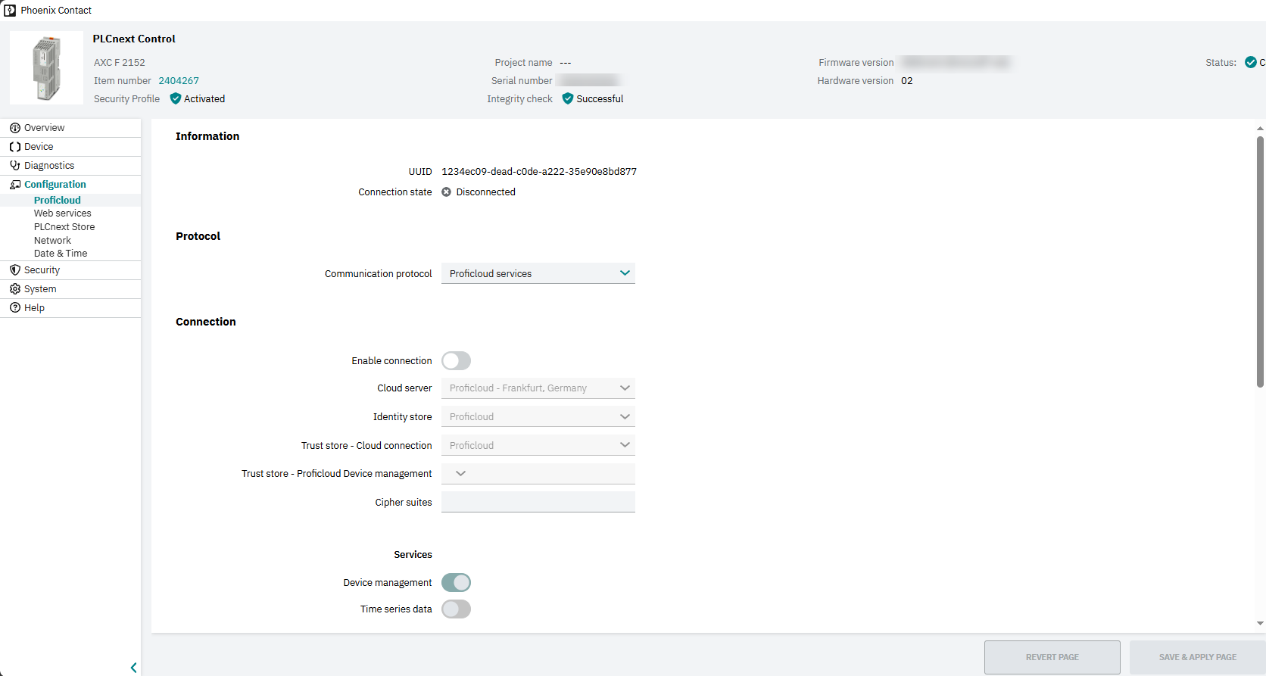Image resolution: width=1266 pixels, height=676 pixels.
Task: Open Network configuration page
Action: point(52,240)
